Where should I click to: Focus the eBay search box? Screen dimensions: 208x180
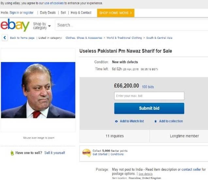(131, 25)
